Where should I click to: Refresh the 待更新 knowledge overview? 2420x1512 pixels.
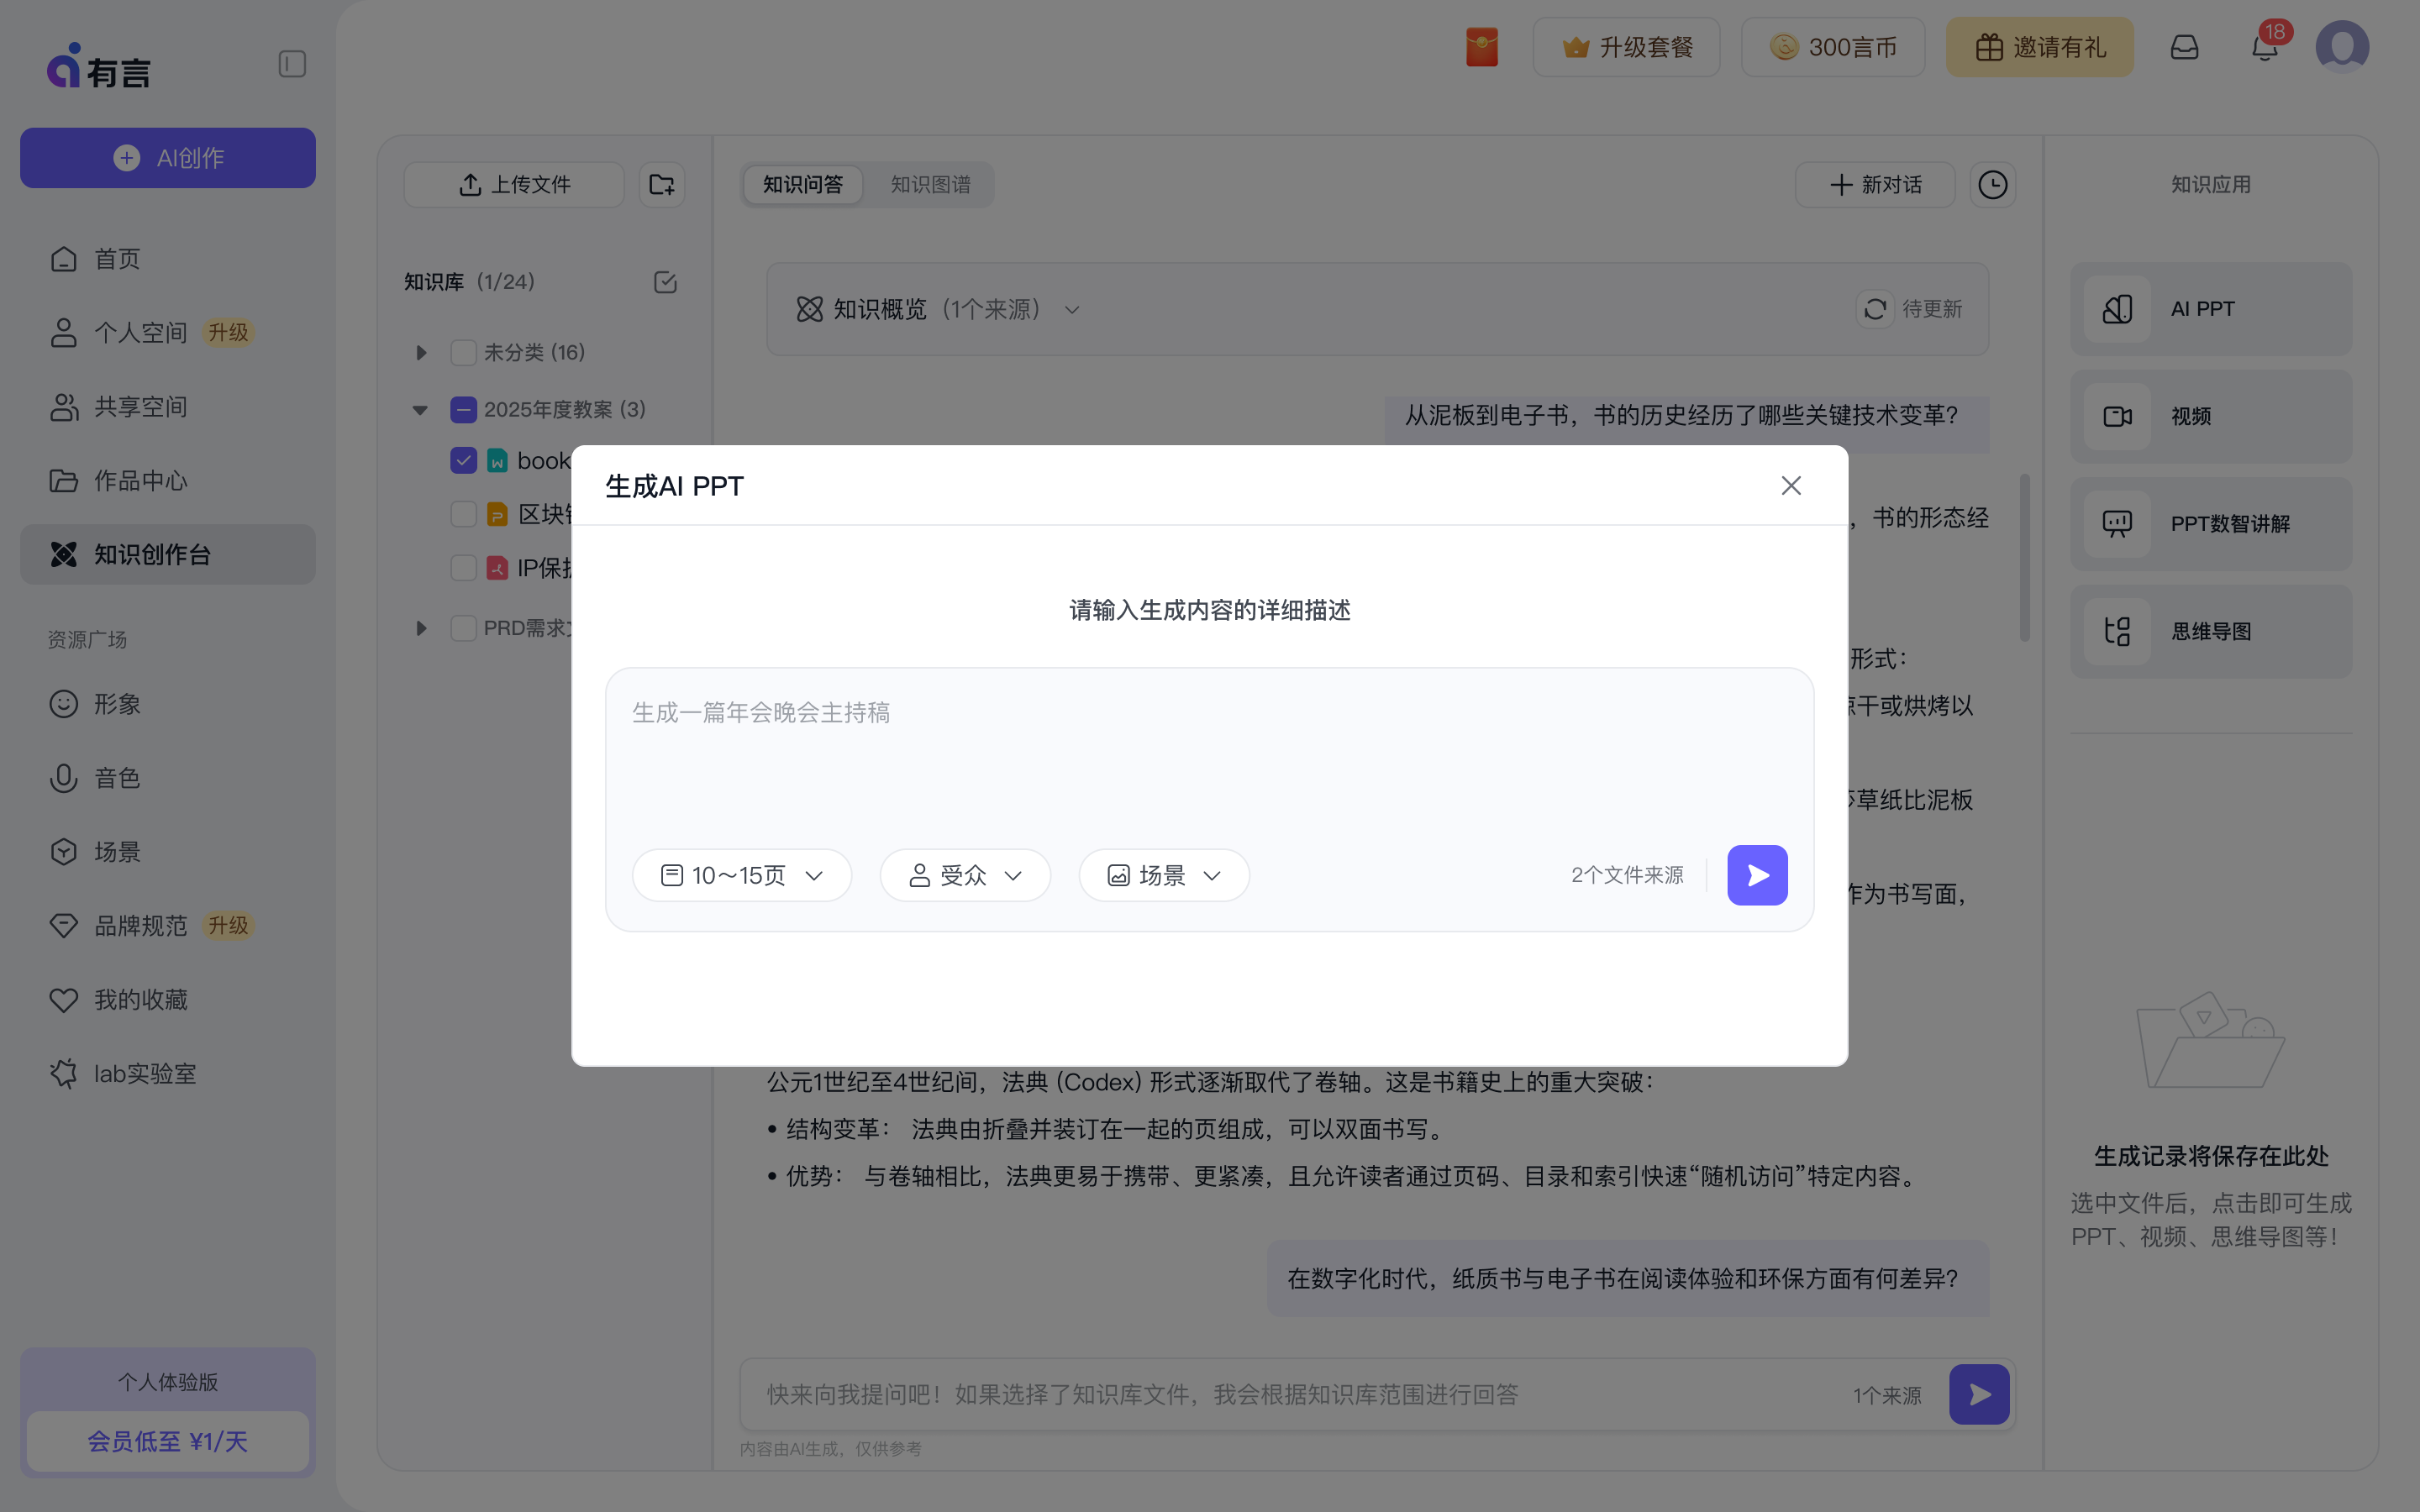click(x=1874, y=309)
